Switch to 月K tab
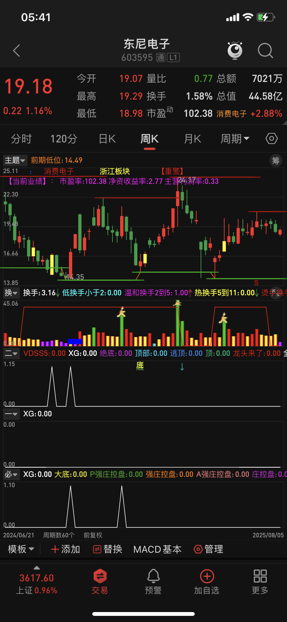The image size is (287, 622). (192, 139)
